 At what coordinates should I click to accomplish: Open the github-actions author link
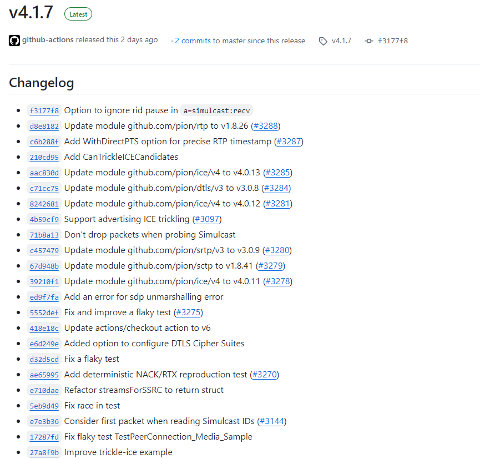pos(48,40)
